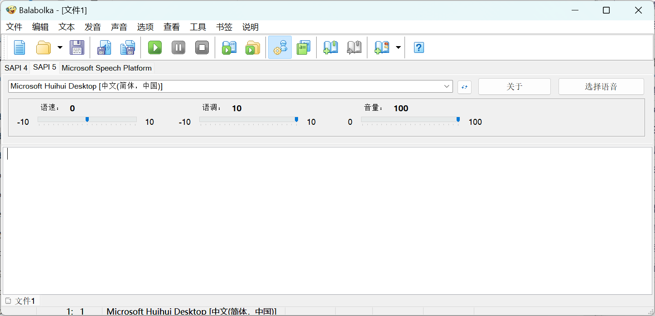Click the save audio file icon
The width and height of the screenshot is (655, 316).
click(x=104, y=47)
